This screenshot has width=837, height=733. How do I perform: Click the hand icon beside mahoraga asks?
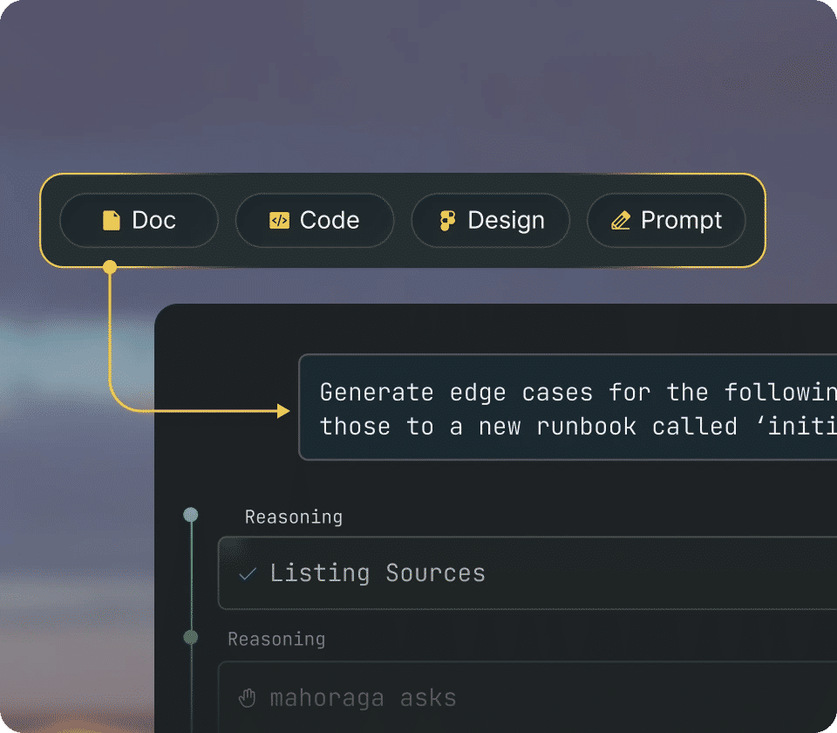point(247,698)
